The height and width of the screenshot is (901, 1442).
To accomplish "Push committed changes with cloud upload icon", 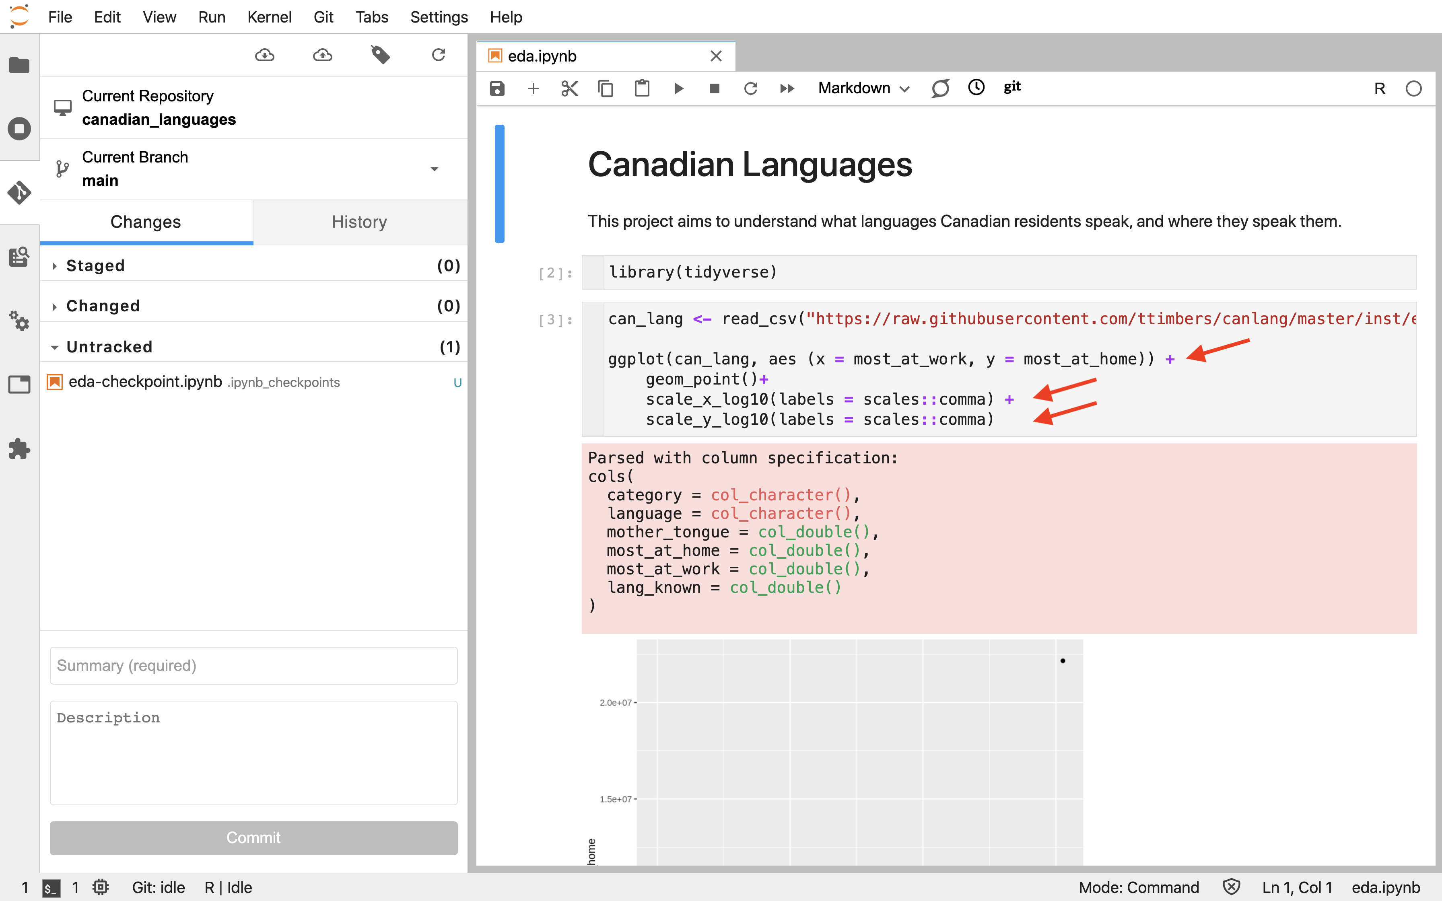I will [322, 56].
